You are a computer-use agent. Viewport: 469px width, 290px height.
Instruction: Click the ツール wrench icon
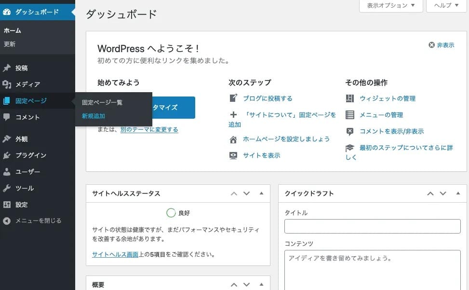7,188
